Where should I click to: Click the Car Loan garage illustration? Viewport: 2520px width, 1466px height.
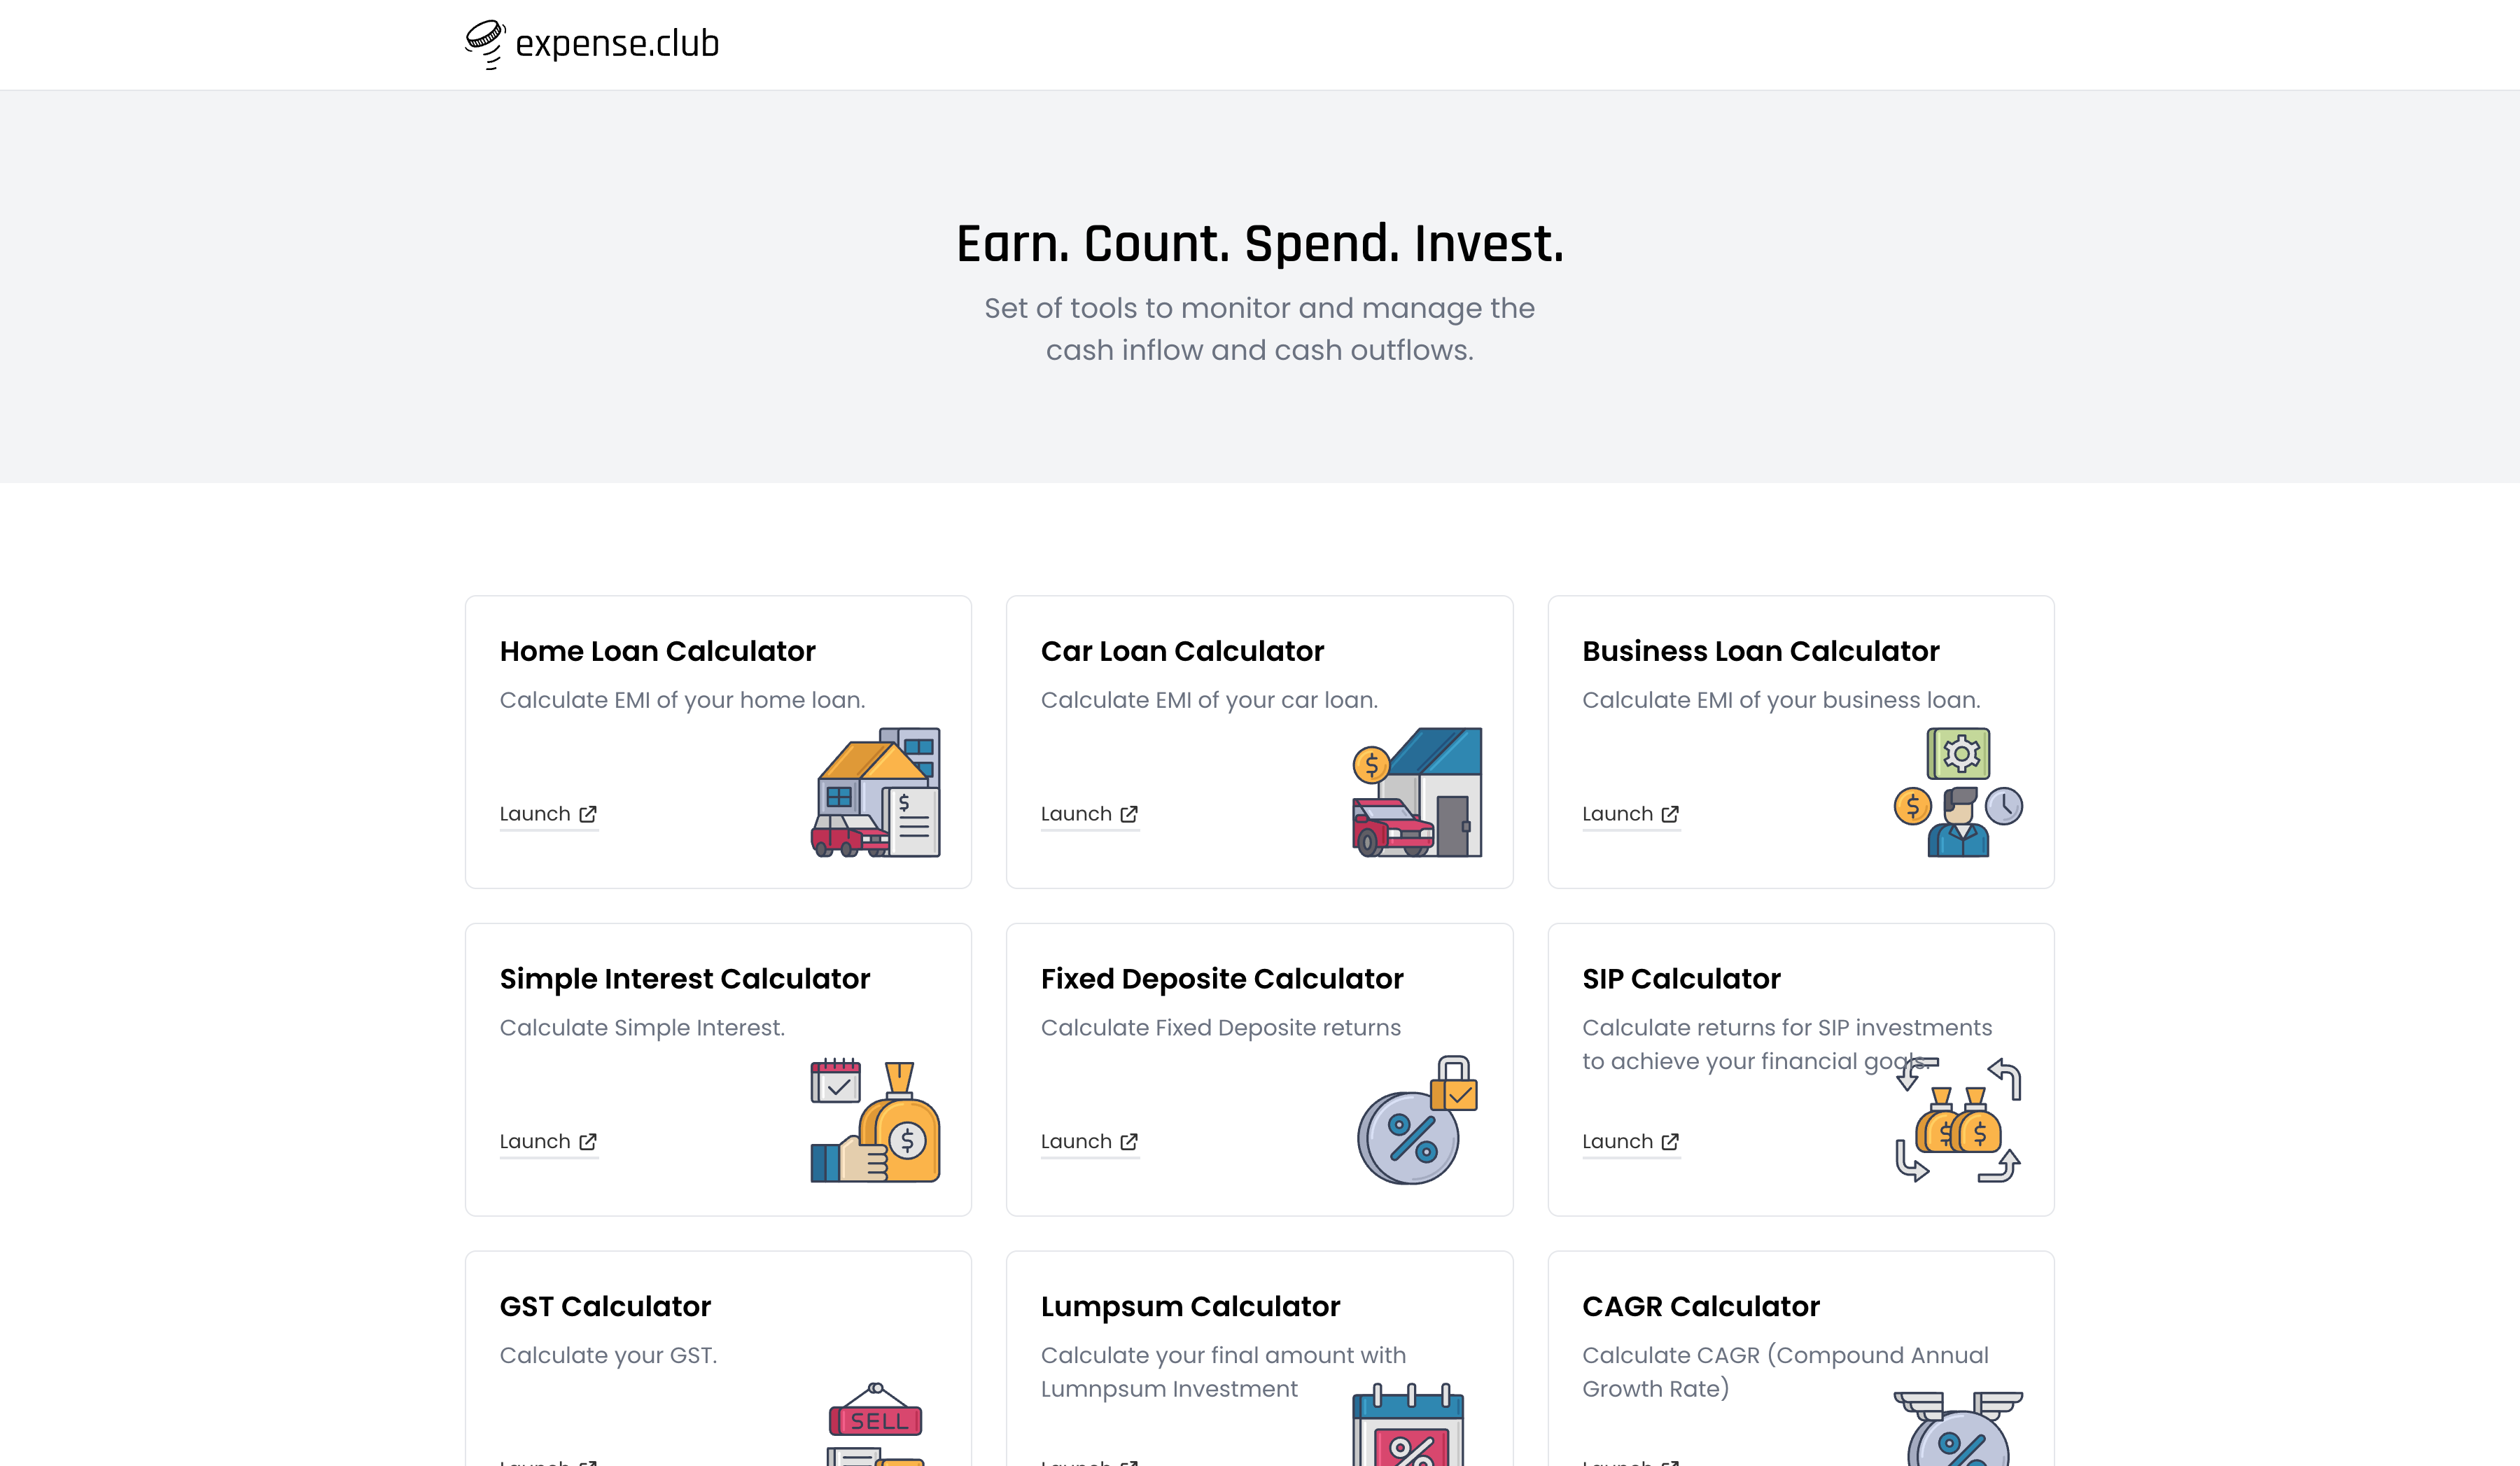[x=1417, y=792]
